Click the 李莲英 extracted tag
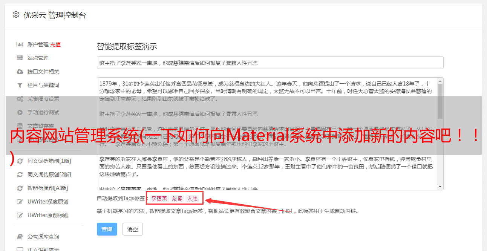Image resolution: width=487 pixels, height=251 pixels. pyautogui.click(x=159, y=198)
